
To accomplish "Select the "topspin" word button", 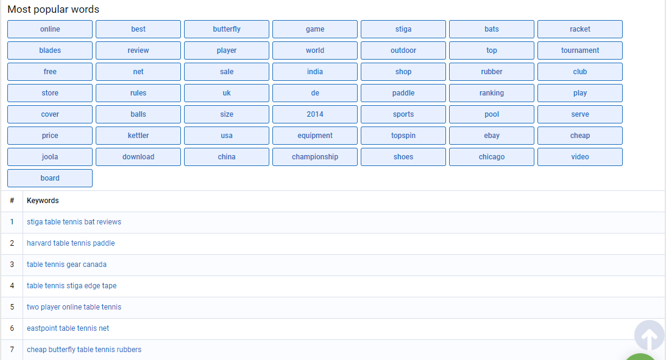I will [403, 136].
